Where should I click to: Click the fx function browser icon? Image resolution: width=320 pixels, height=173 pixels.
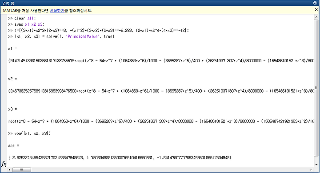[4, 164]
